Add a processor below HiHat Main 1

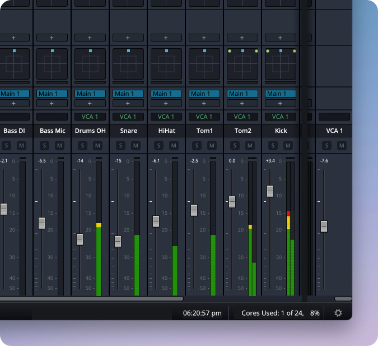(166, 103)
